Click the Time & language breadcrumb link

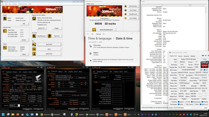[100, 38]
